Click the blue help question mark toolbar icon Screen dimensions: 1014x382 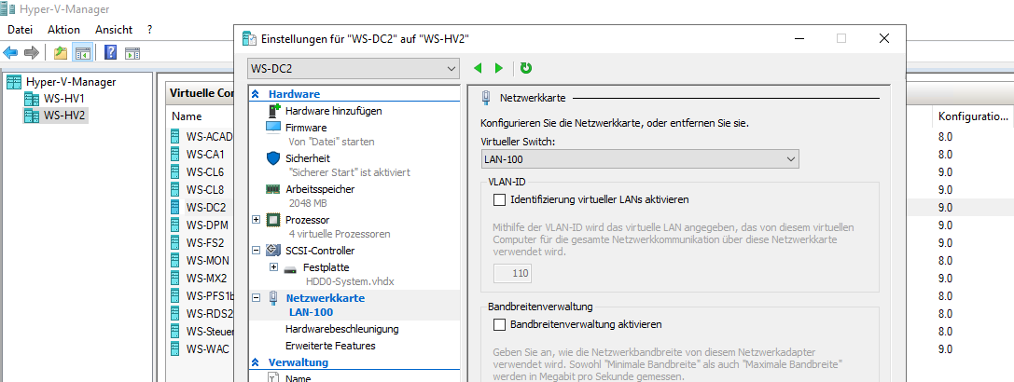click(x=110, y=53)
